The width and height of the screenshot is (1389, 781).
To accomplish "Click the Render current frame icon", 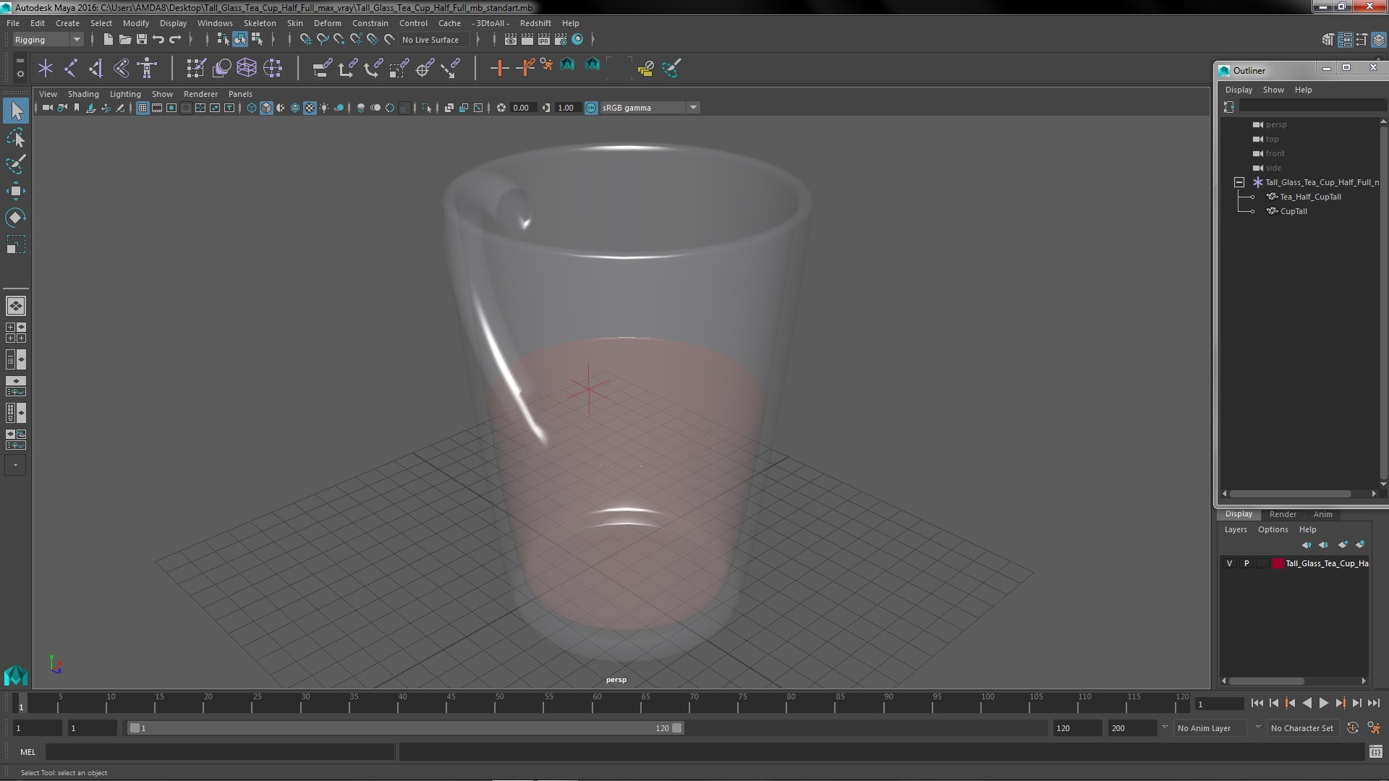I will coord(527,40).
